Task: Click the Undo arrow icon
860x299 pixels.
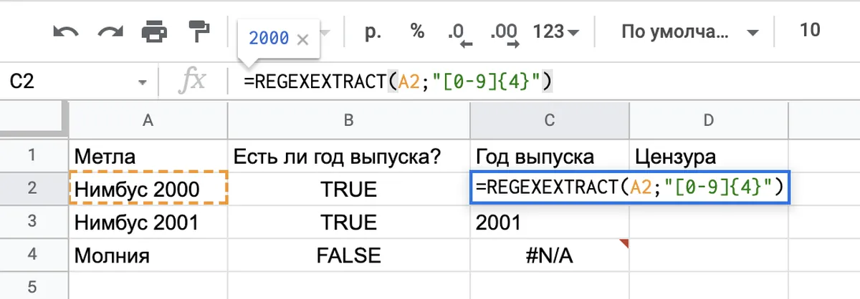Action: 65,32
